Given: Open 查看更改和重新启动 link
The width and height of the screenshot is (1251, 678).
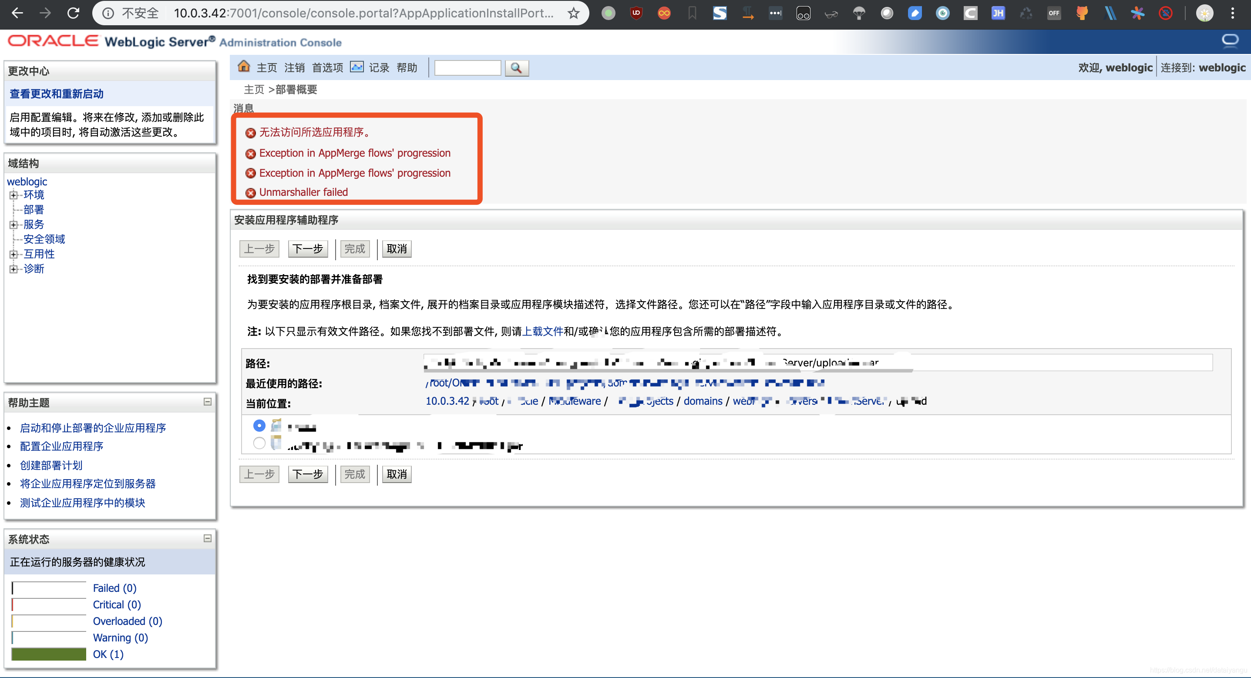Looking at the screenshot, I should tap(56, 94).
